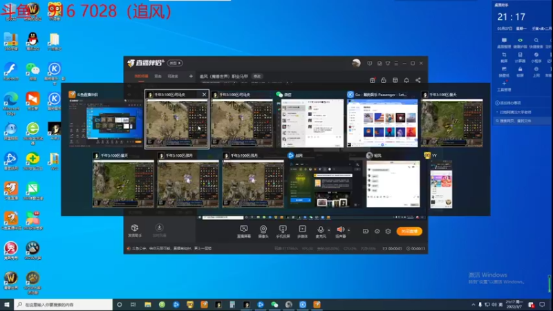This screenshot has width=553, height=311.
Task: Open the notification bell in 直播伴侣
Action: (406, 80)
